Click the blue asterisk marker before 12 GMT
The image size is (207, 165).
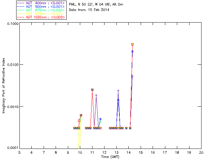(100, 119)
